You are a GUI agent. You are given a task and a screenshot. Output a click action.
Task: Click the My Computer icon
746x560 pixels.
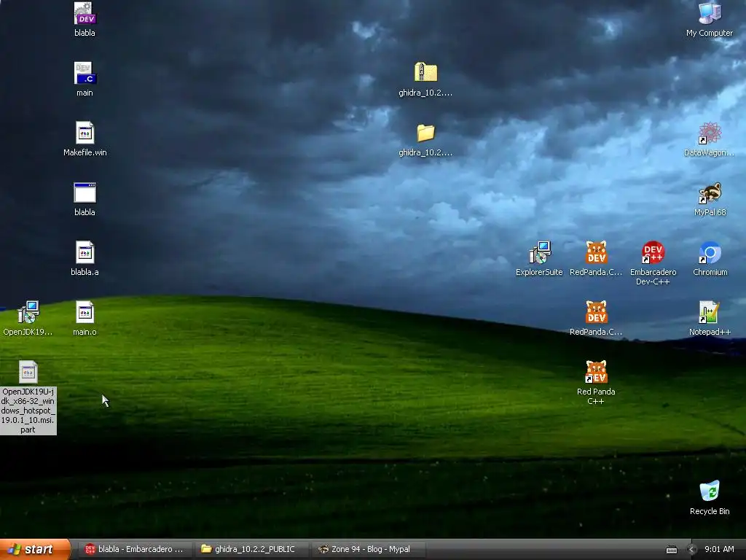coord(710,13)
